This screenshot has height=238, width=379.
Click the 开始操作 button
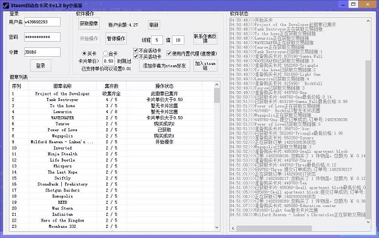click(x=88, y=39)
